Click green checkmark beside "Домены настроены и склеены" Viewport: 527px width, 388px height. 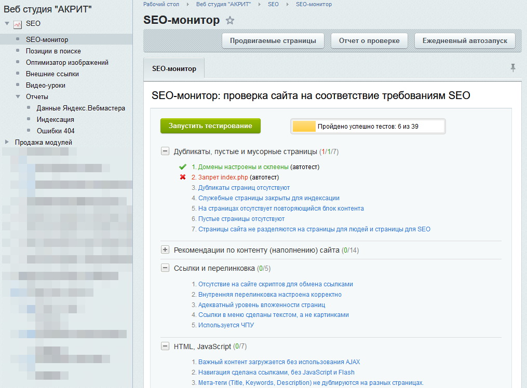coord(182,167)
